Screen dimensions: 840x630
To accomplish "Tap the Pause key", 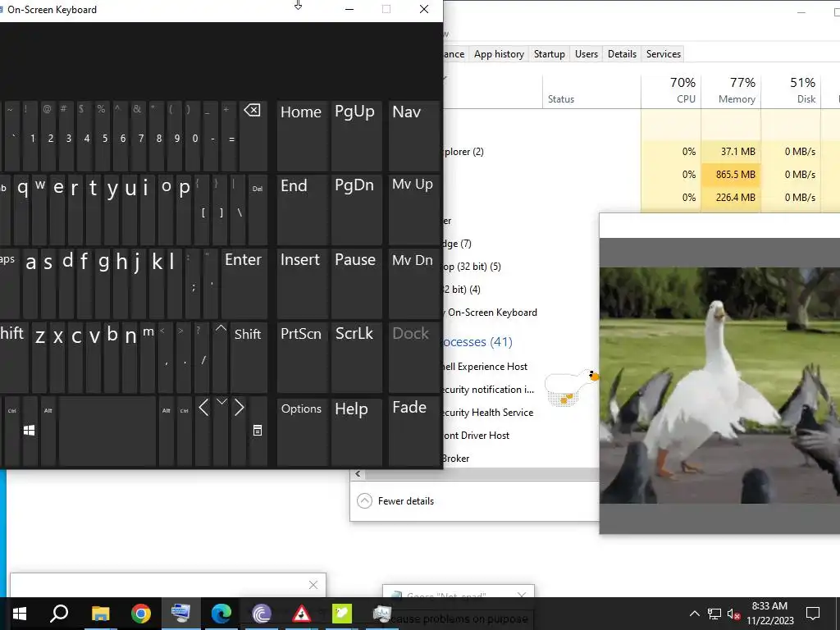I will click(356, 283).
